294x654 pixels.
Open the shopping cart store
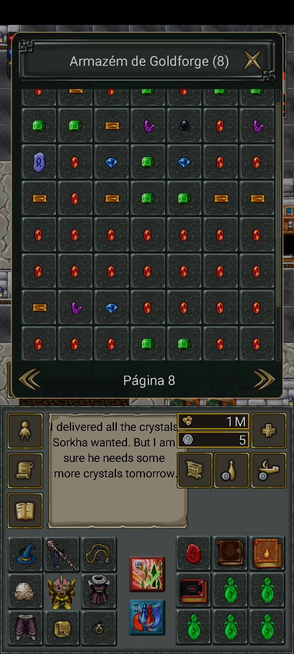pyautogui.click(x=195, y=470)
